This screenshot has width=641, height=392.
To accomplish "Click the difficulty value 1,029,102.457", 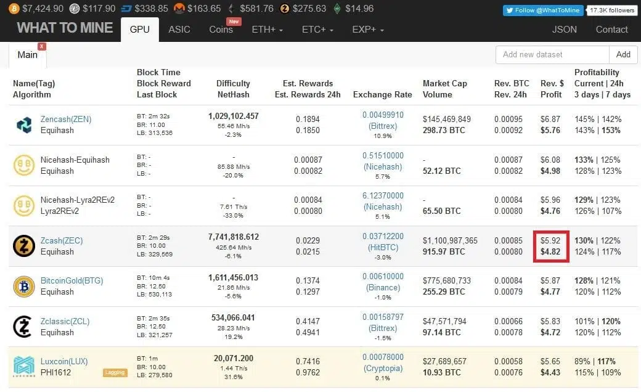I will [x=234, y=116].
